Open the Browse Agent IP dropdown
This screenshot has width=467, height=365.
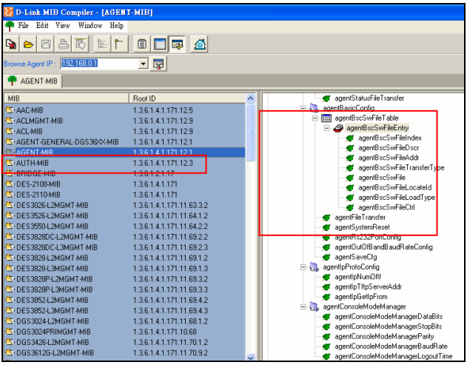click(144, 64)
